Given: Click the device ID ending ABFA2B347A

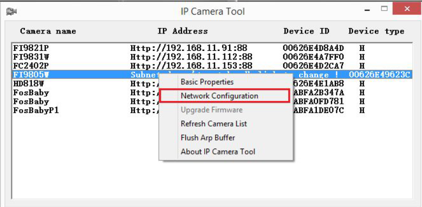Looking at the screenshot, I should 319,92.
